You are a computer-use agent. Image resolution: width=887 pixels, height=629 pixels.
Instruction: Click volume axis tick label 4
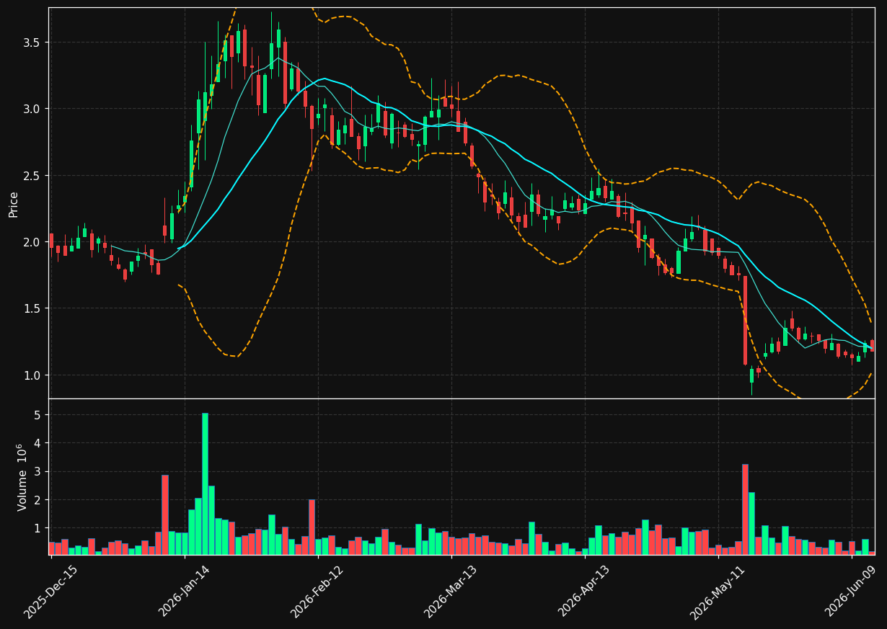pos(36,443)
